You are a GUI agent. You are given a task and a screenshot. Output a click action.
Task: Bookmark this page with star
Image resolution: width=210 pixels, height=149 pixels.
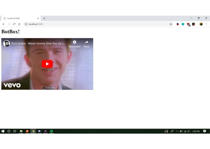pos(171,24)
